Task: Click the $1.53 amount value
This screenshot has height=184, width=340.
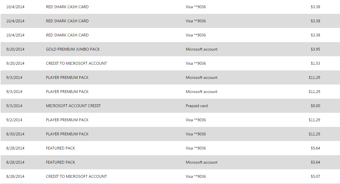Action: pyautogui.click(x=315, y=63)
